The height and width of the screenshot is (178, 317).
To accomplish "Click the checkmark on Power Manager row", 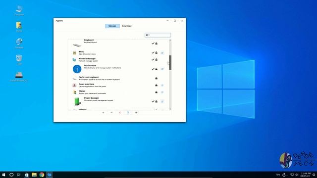I will pyautogui.click(x=153, y=101).
